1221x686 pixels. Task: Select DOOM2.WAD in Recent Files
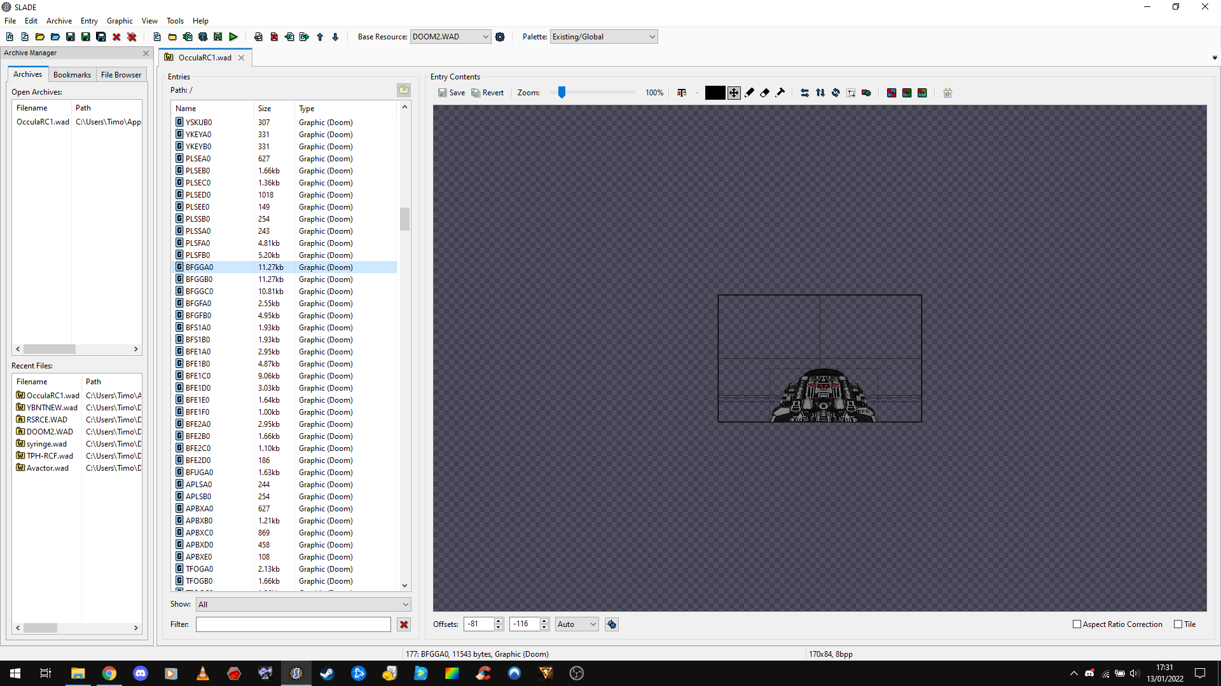pyautogui.click(x=50, y=432)
